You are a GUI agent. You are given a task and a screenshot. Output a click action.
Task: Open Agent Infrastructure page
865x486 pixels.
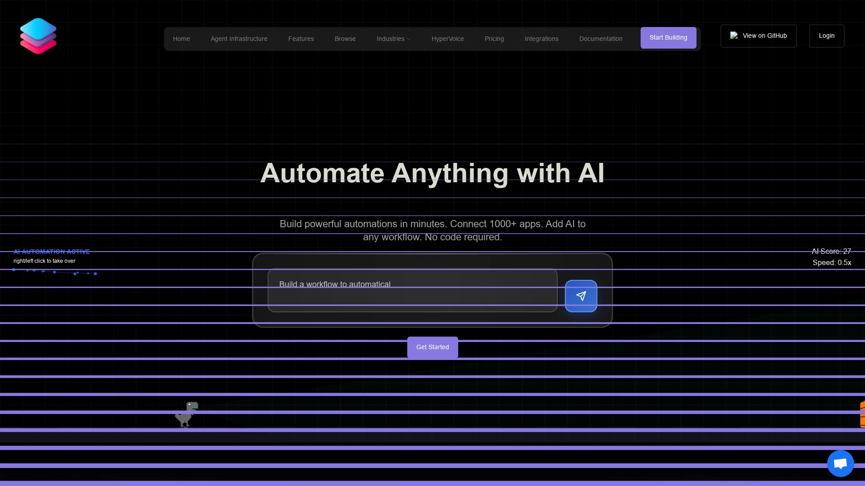point(239,39)
